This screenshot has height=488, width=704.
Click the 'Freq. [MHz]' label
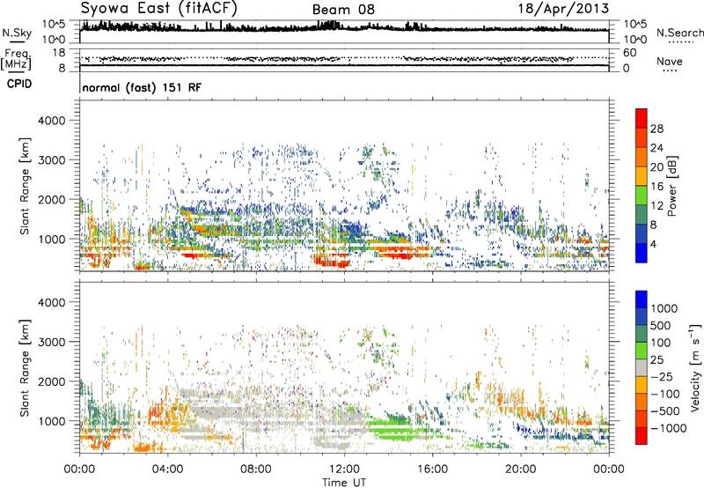pyautogui.click(x=16, y=60)
